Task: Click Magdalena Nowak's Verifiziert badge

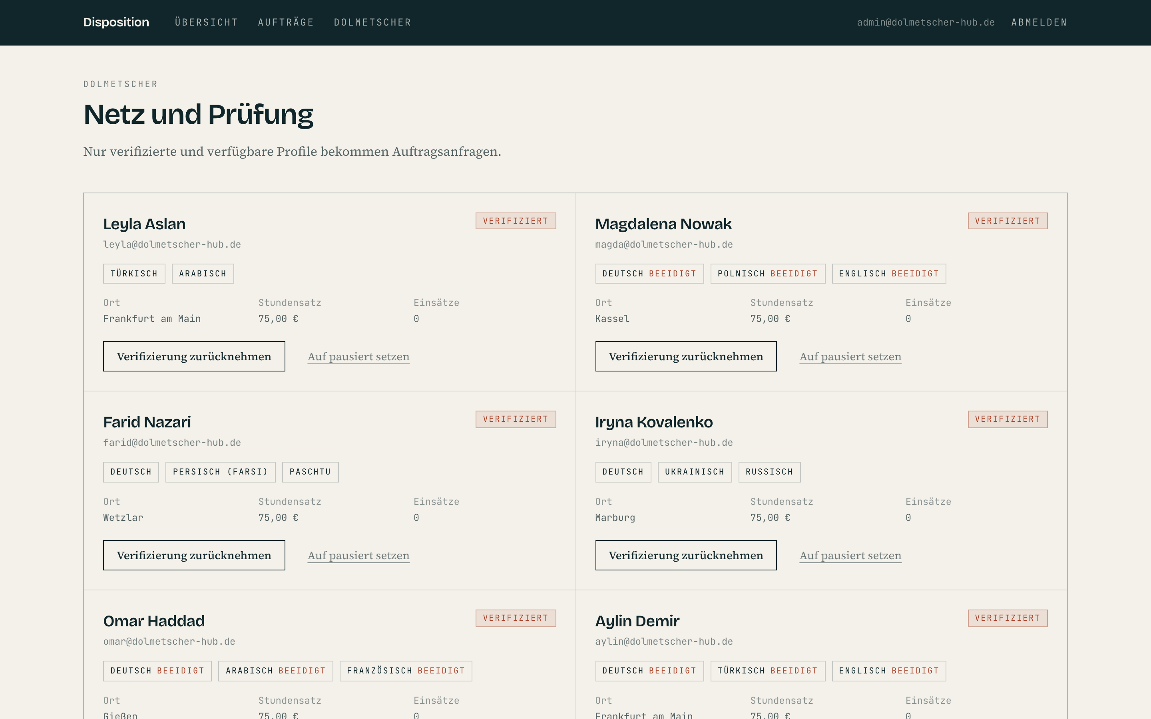Action: (x=1008, y=220)
